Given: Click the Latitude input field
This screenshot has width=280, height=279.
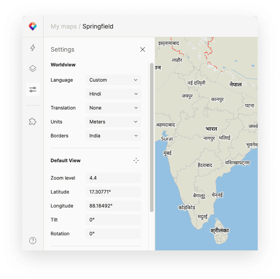Looking at the screenshot, I should [x=113, y=192].
